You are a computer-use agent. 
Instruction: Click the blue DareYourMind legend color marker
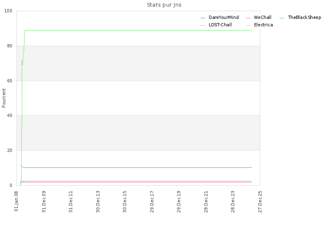click(203, 18)
